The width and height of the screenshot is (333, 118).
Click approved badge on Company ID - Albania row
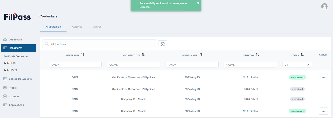(297, 111)
